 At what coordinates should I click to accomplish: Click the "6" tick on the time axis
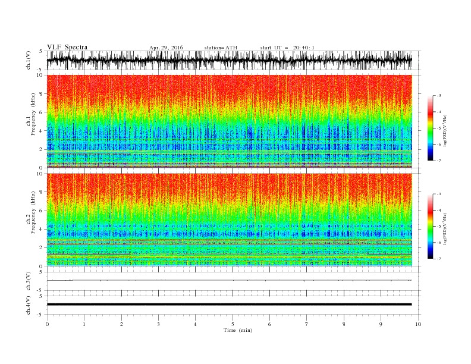click(269, 324)
